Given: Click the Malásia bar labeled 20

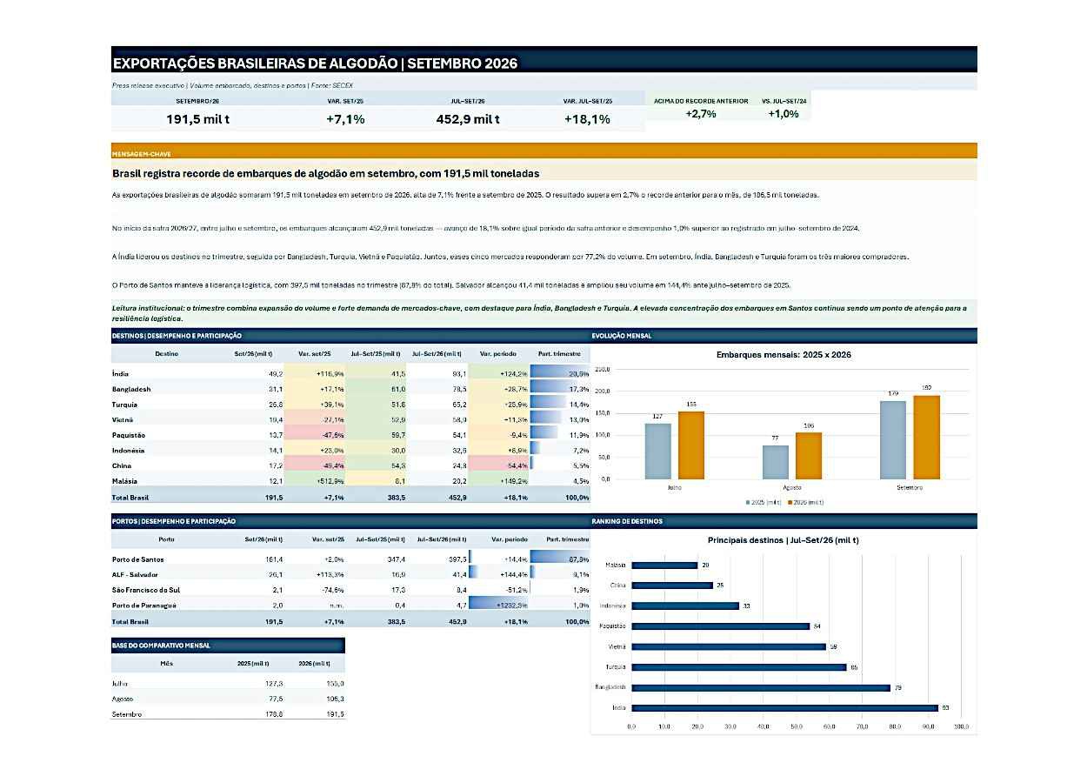Looking at the screenshot, I should [664, 565].
